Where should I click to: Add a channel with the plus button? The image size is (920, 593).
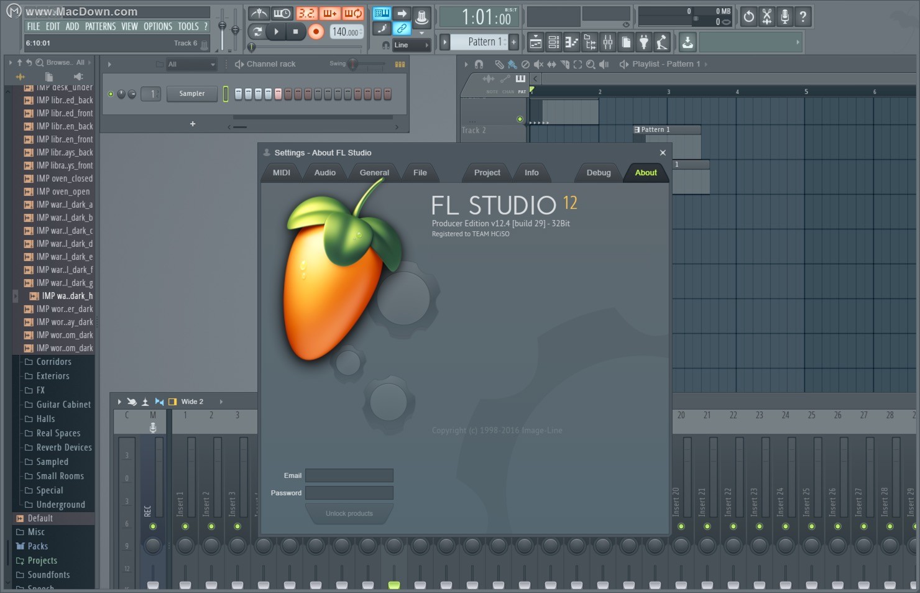(193, 124)
